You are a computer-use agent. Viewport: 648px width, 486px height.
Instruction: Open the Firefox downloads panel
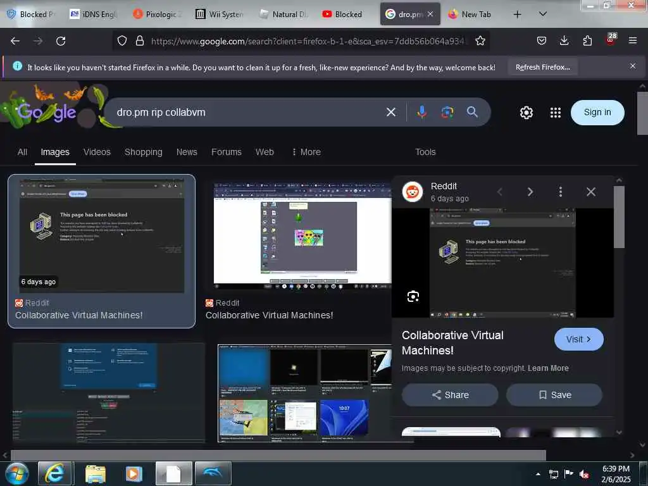point(564,40)
